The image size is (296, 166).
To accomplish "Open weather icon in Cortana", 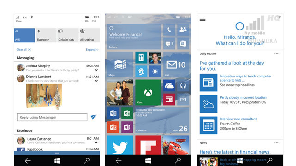I will click(209, 104).
